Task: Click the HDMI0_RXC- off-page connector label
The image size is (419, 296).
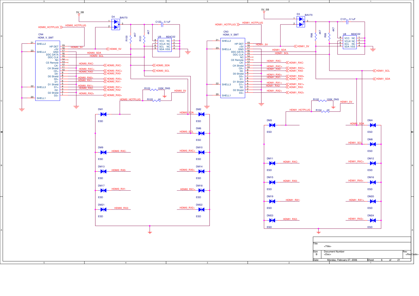Action: click(x=114, y=66)
